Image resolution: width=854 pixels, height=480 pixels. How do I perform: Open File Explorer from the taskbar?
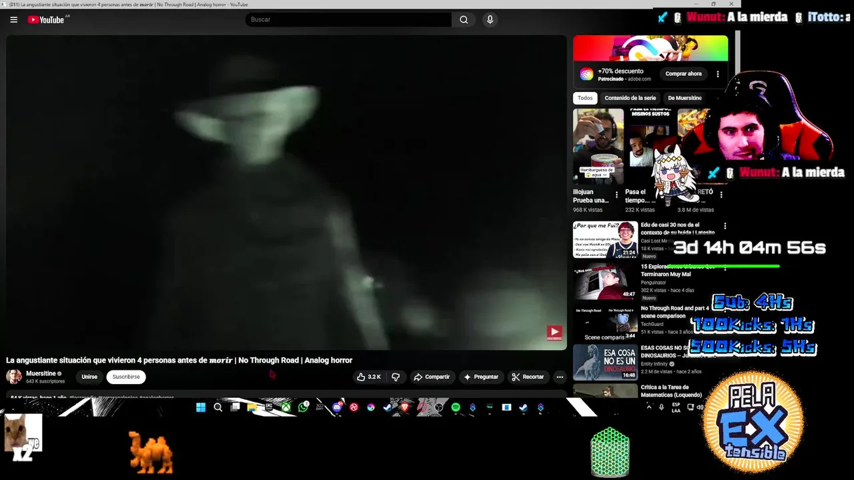(252, 407)
